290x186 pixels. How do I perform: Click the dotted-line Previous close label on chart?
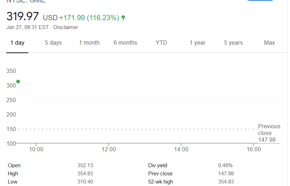point(269,133)
